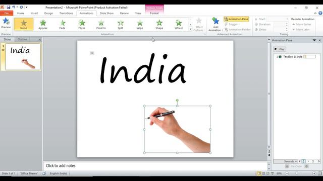Open the Home tab
This screenshot has height=181, width=323.
click(21, 13)
